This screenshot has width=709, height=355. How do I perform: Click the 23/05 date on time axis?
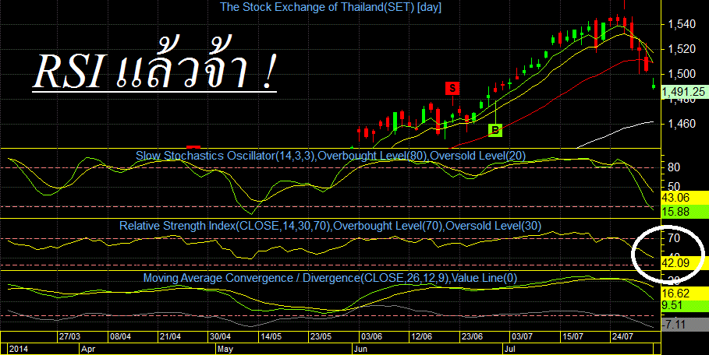(x=321, y=336)
